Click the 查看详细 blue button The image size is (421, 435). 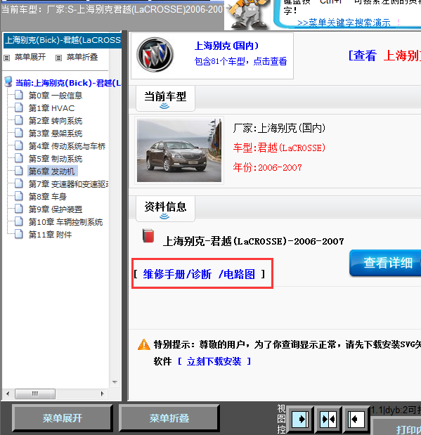(x=386, y=263)
